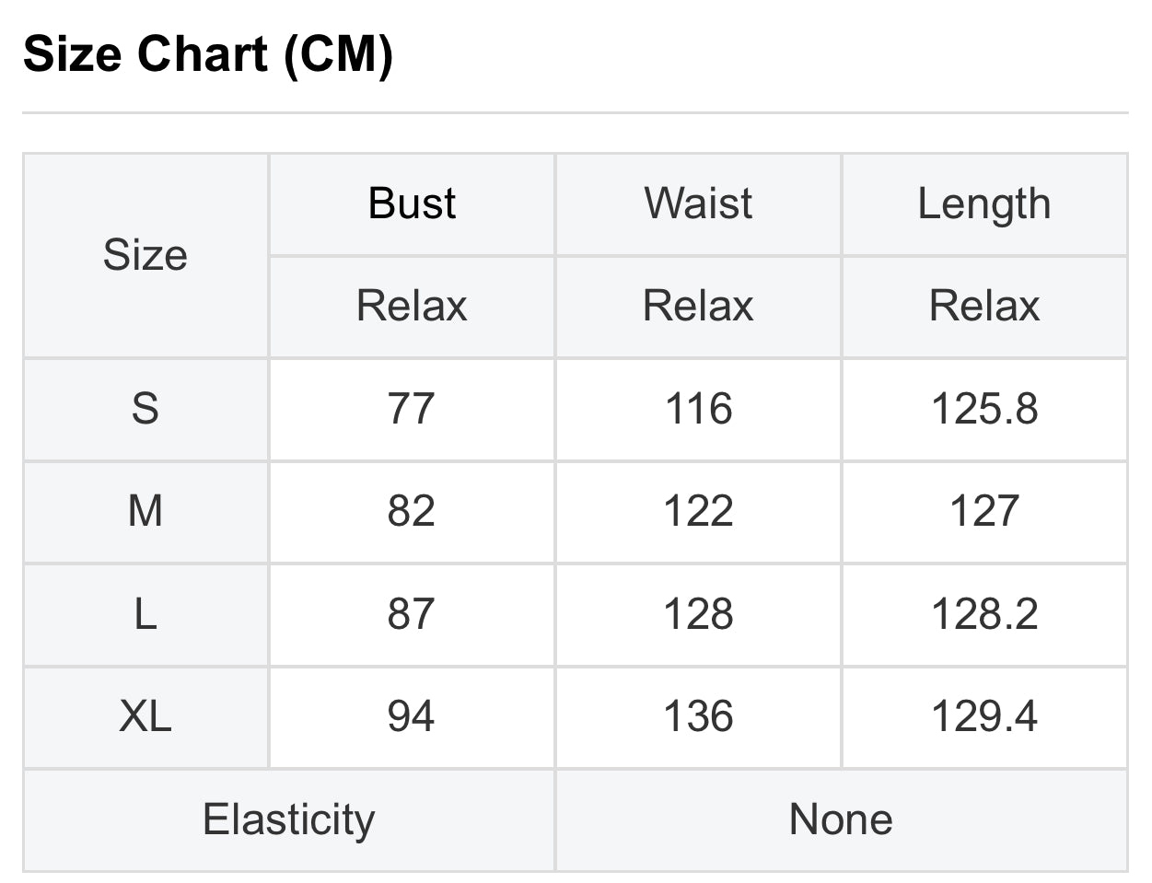Click the L size row label
Viewport: 1152px width, 883px height.
point(145,614)
